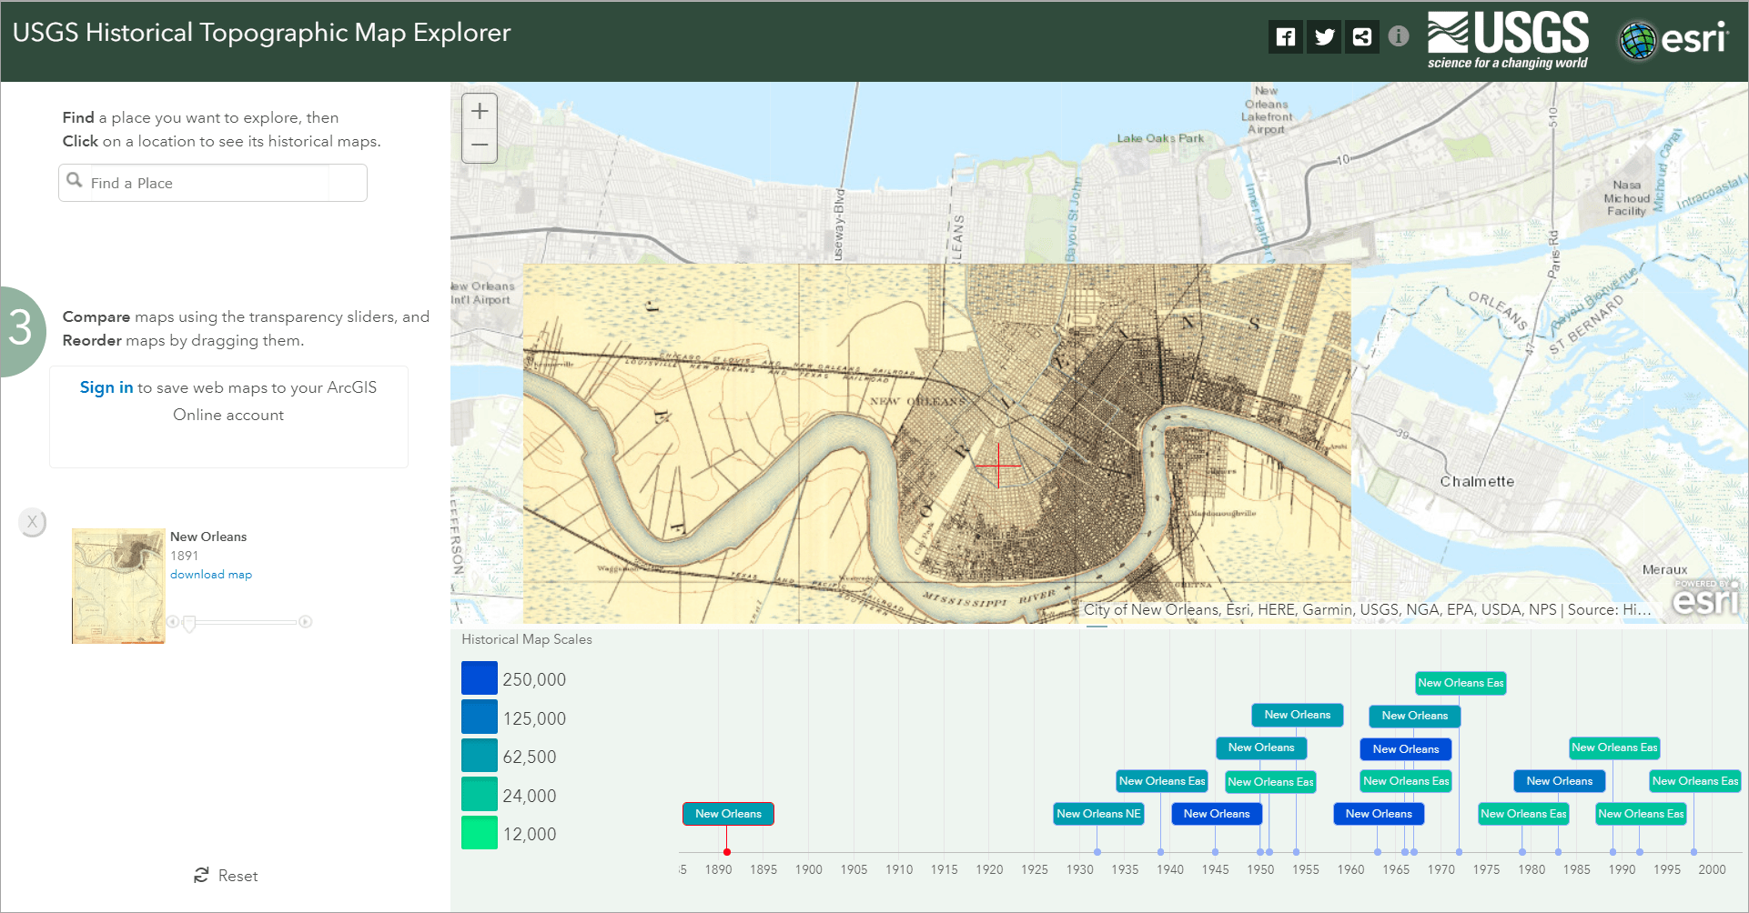Zoom in on the map

[479, 111]
